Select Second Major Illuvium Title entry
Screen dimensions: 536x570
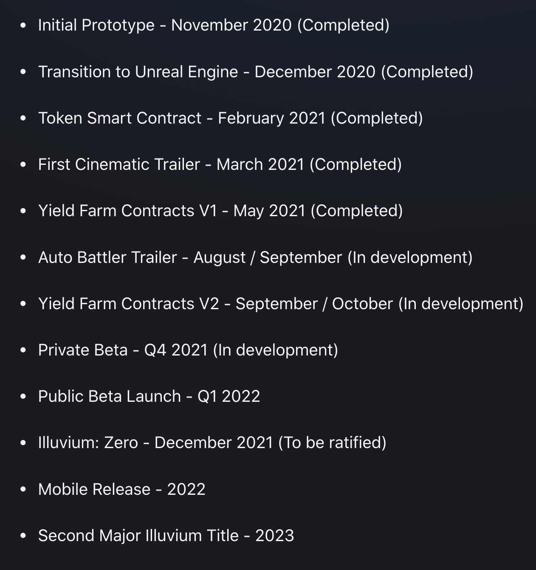tap(166, 536)
